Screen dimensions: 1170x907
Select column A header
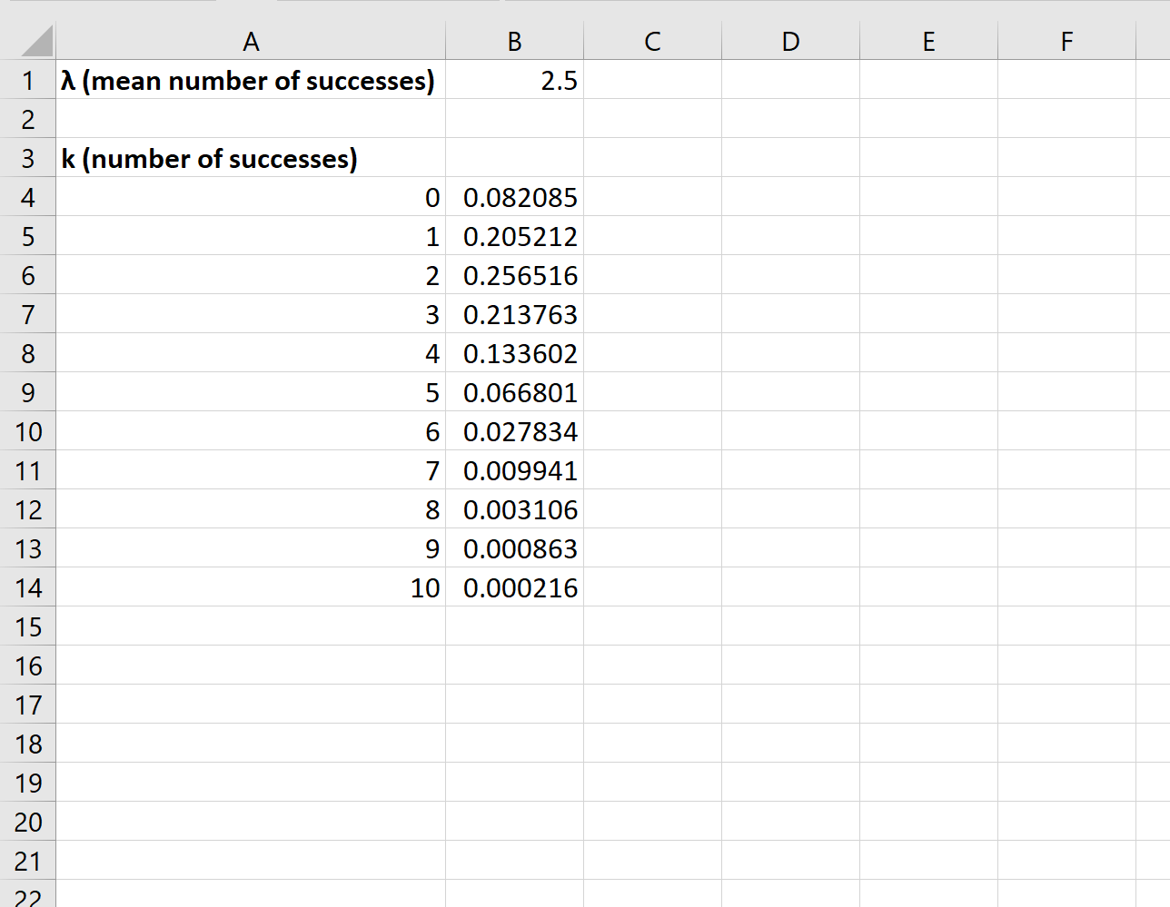click(x=251, y=42)
